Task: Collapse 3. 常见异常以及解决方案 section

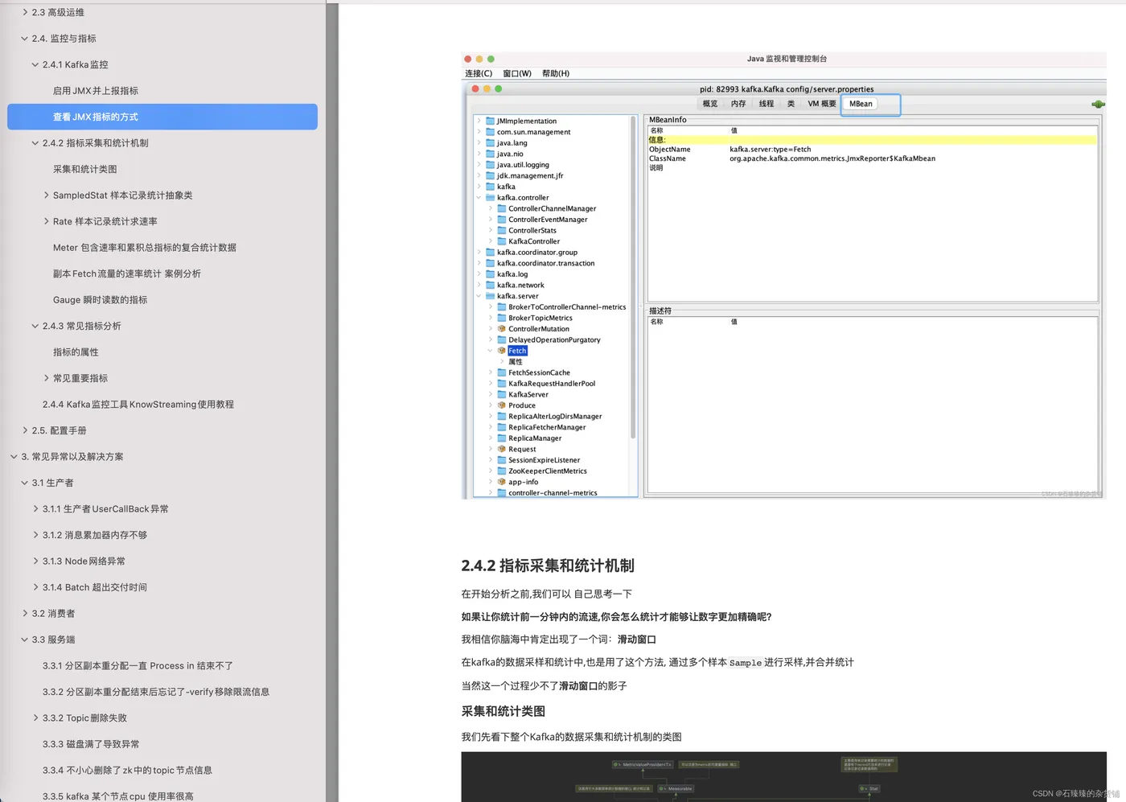Action: click(x=14, y=457)
